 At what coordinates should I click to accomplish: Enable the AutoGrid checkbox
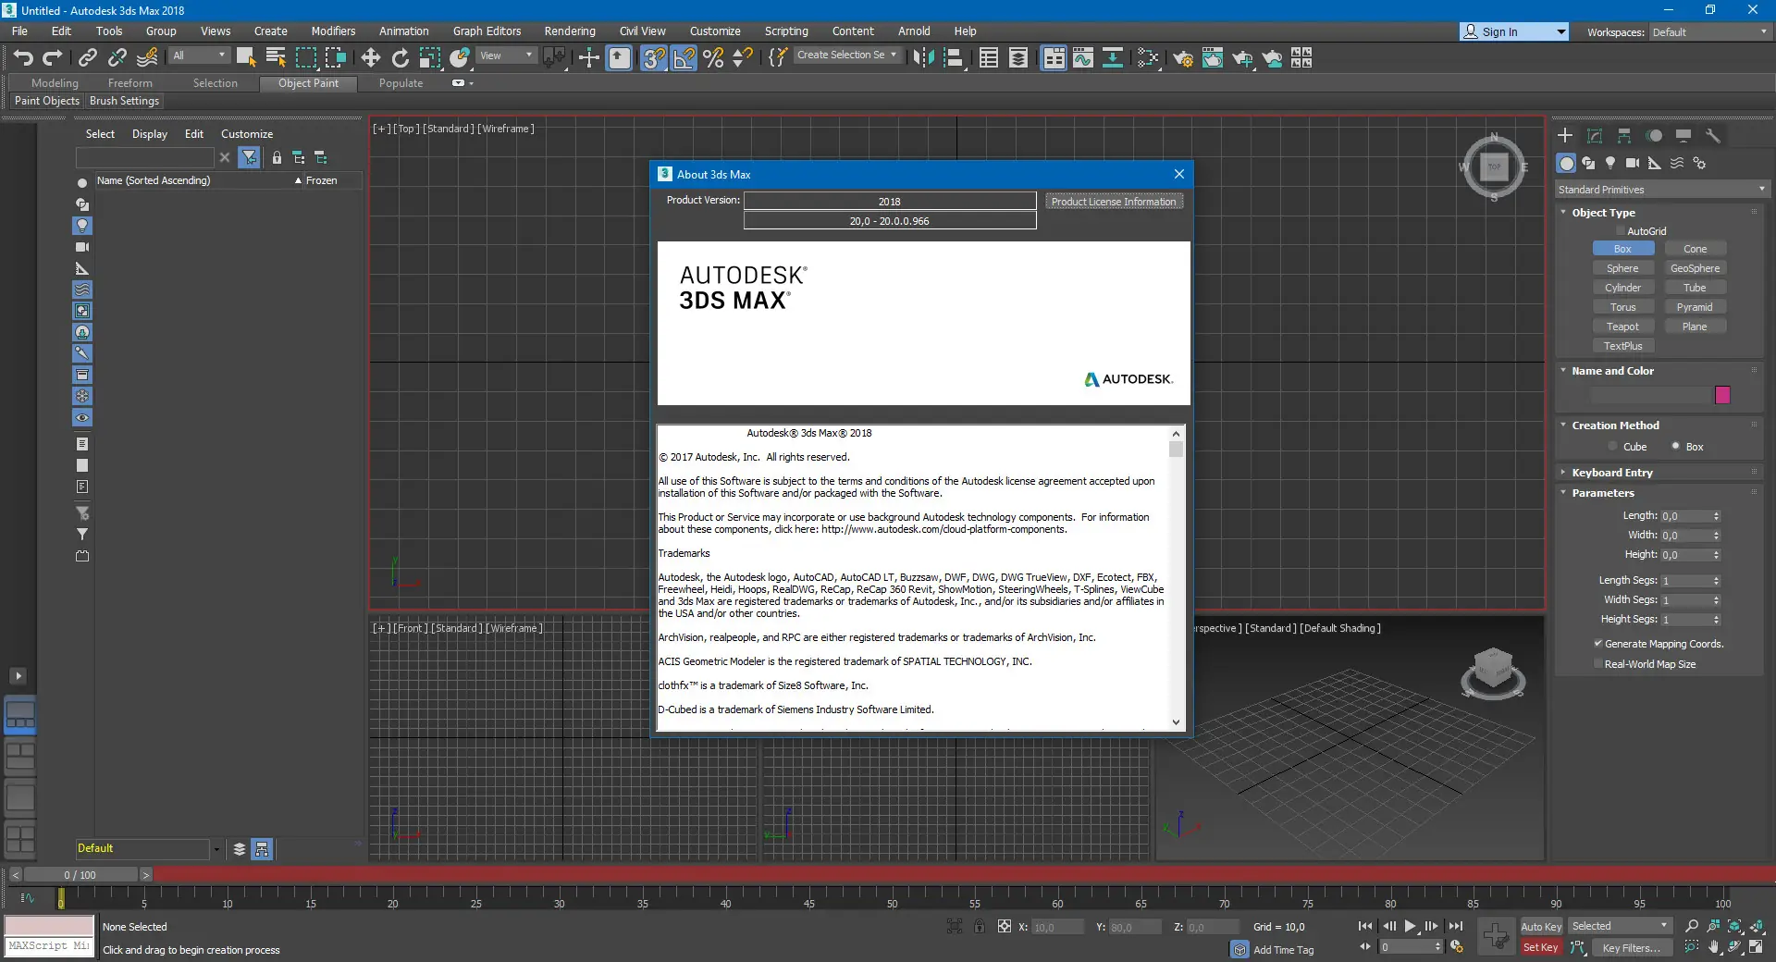point(1620,231)
